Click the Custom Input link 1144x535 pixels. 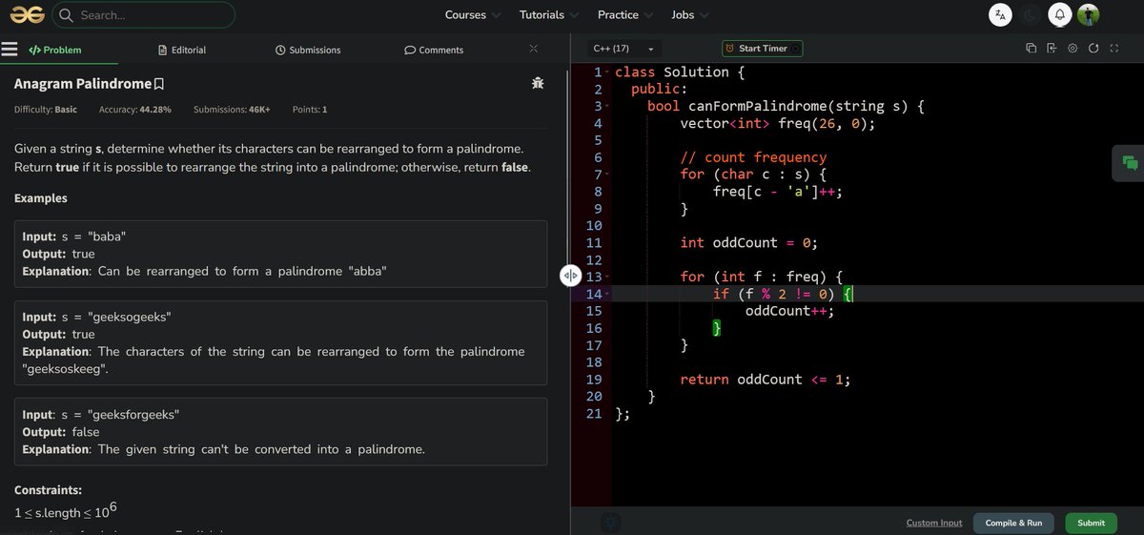coord(934,523)
